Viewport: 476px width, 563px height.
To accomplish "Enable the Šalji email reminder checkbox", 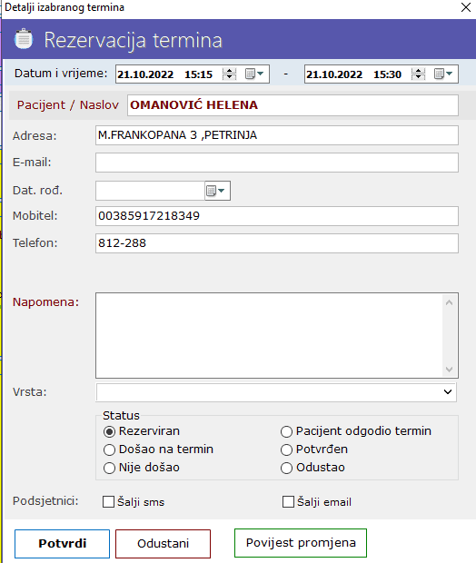I will (x=288, y=501).
